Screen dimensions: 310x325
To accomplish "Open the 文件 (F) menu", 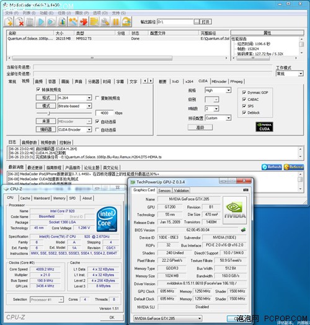I will coord(12,13).
